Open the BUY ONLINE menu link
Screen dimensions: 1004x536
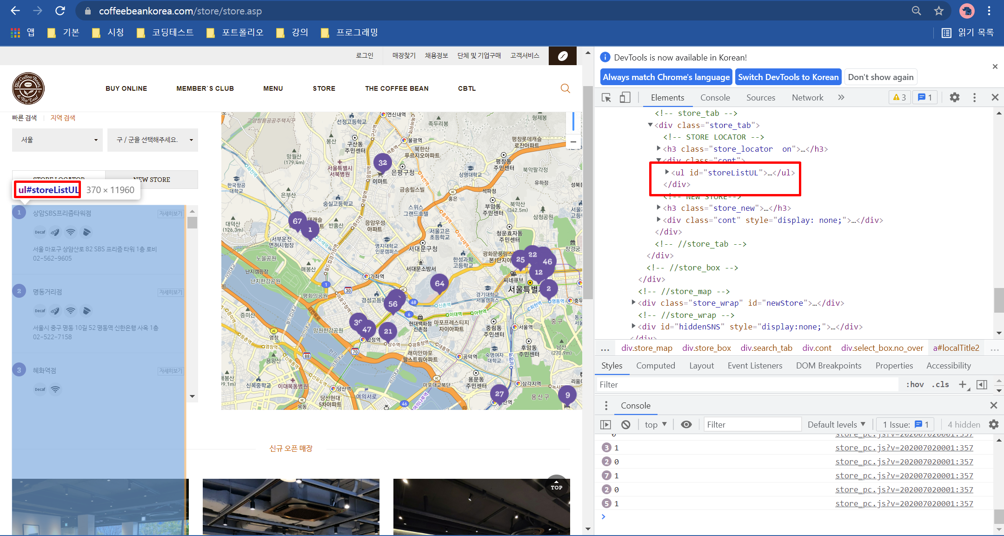click(126, 88)
